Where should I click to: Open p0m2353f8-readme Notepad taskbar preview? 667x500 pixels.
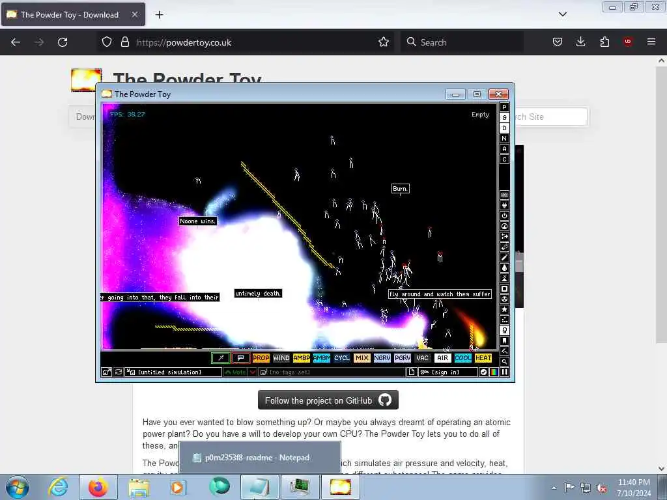point(260,458)
